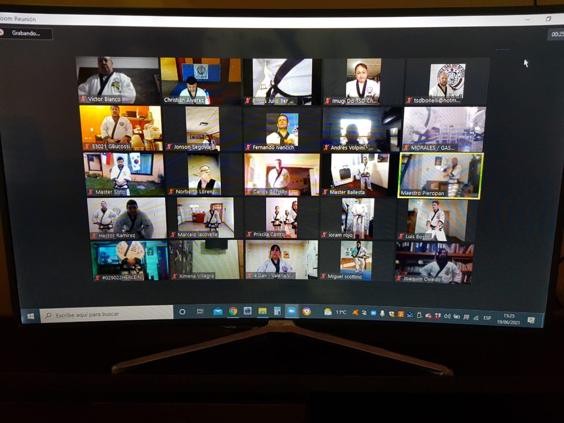Click Joaquin Oviedo's video thumbnail
This screenshot has width=564, height=423.
(x=434, y=263)
